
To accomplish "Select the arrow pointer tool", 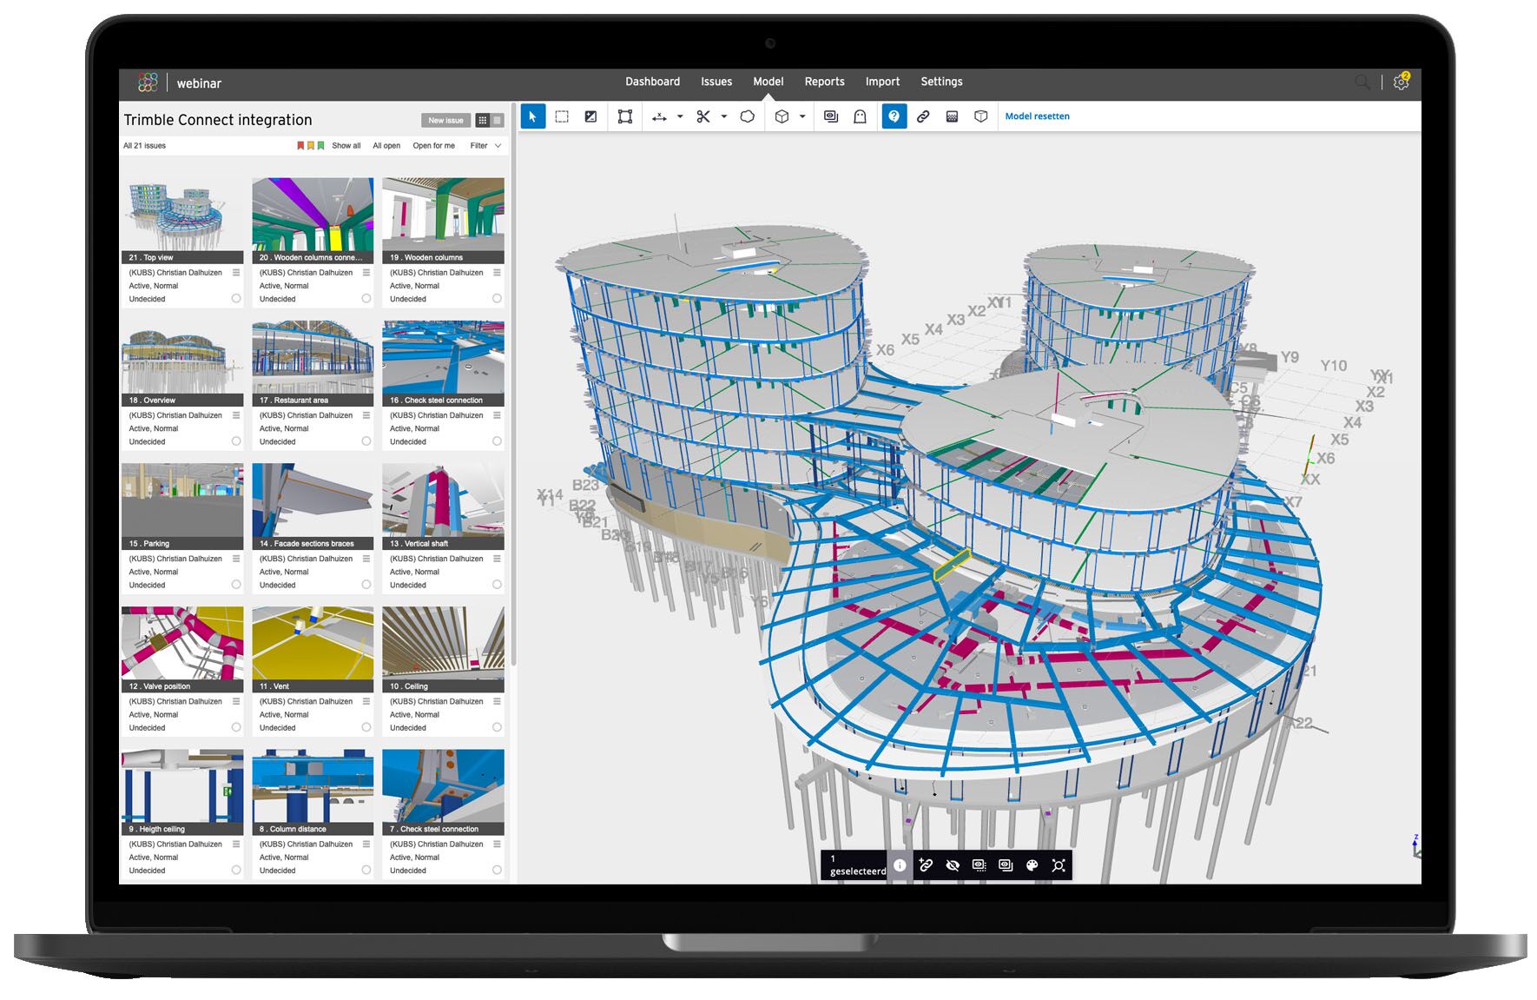I will click(532, 116).
